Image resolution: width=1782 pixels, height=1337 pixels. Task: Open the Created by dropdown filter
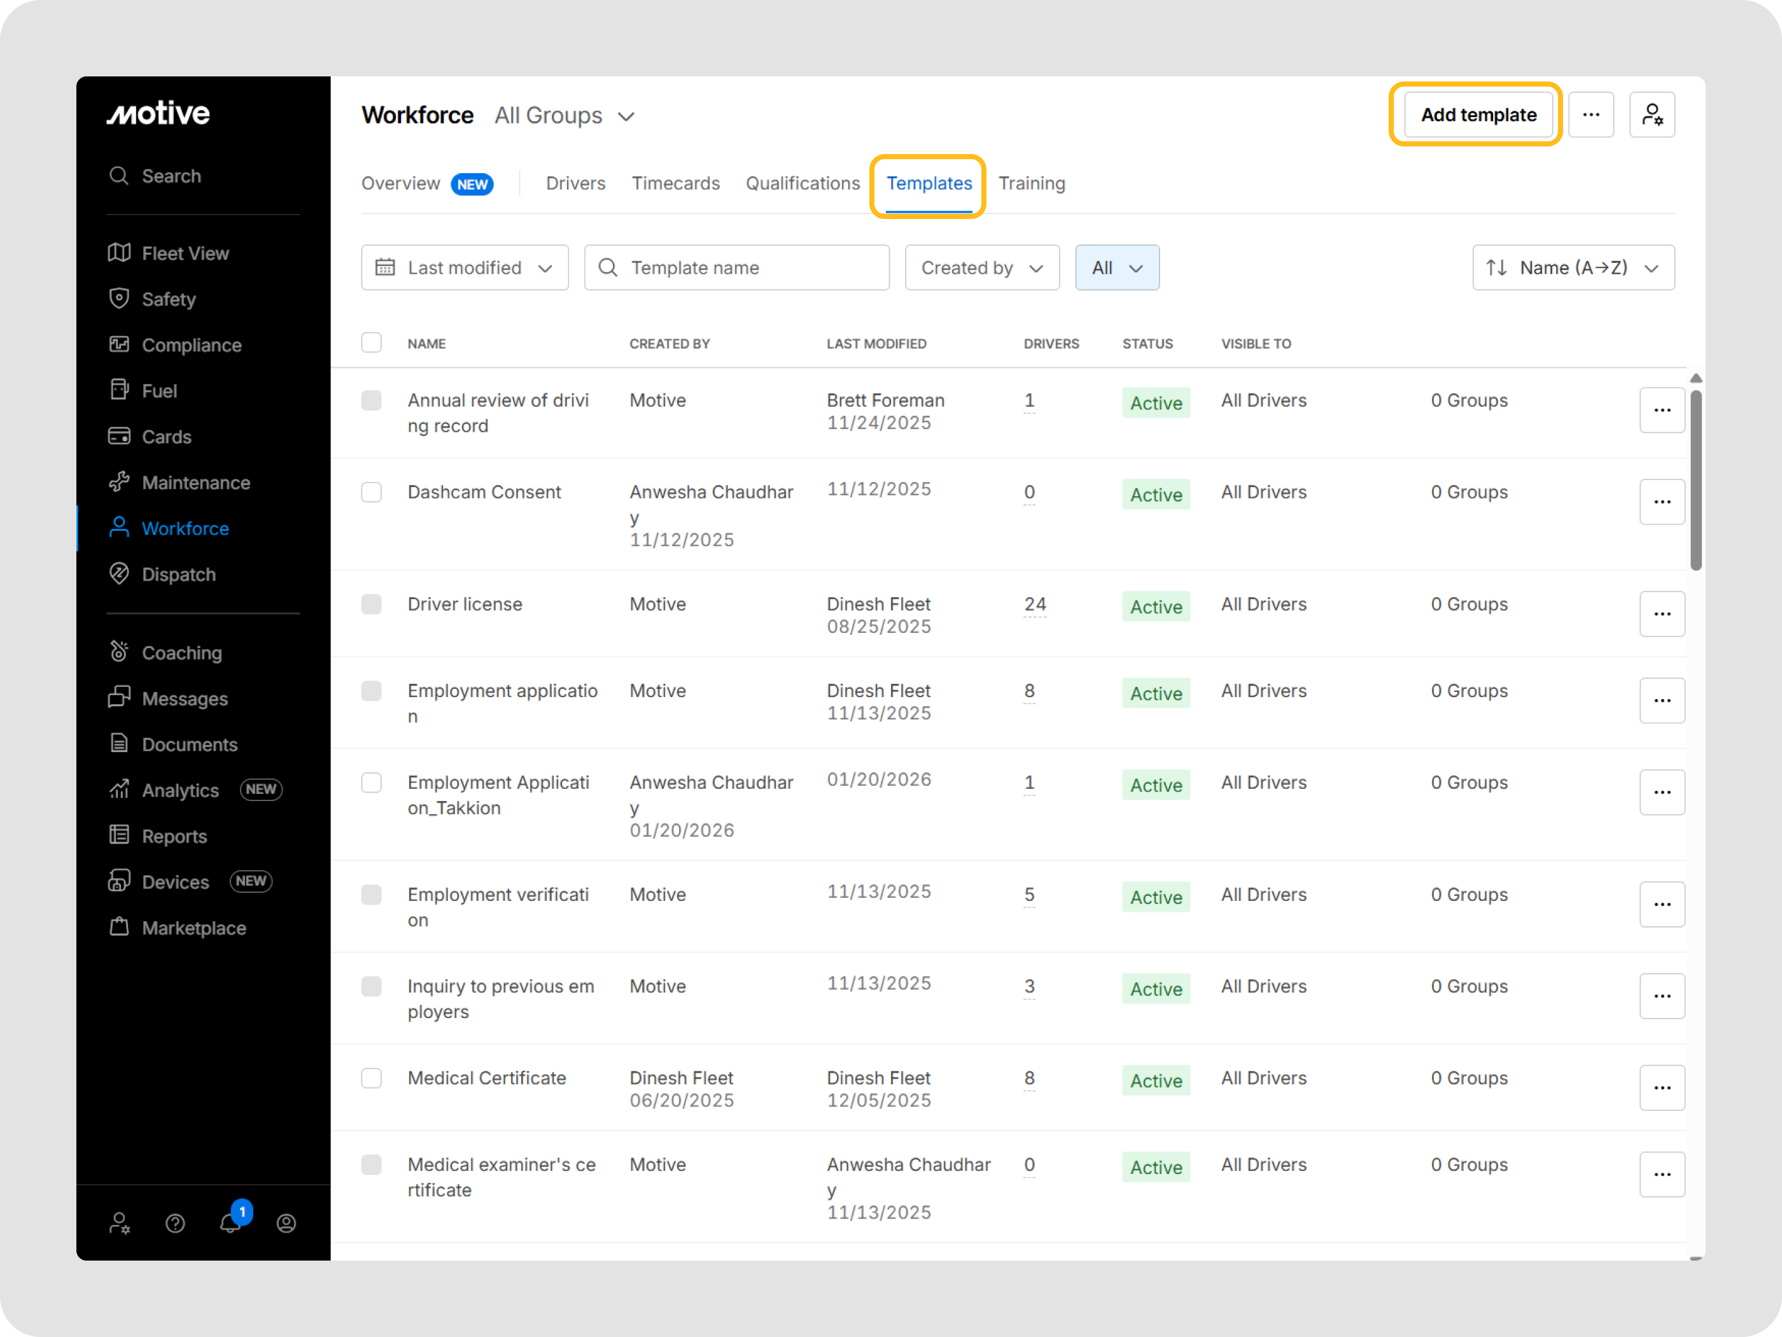point(981,267)
